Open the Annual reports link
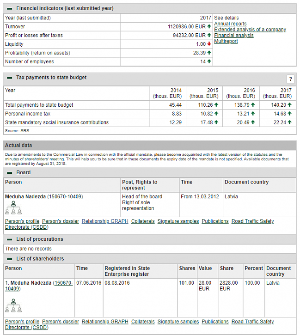Screen dimensions: 300x335 pyautogui.click(x=230, y=24)
